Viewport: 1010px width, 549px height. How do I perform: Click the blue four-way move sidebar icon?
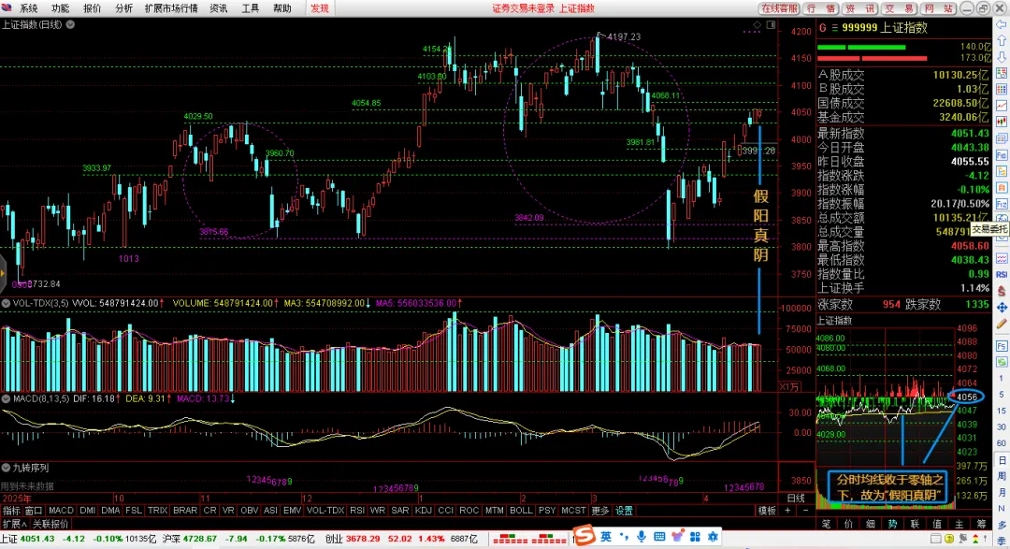click(1002, 308)
